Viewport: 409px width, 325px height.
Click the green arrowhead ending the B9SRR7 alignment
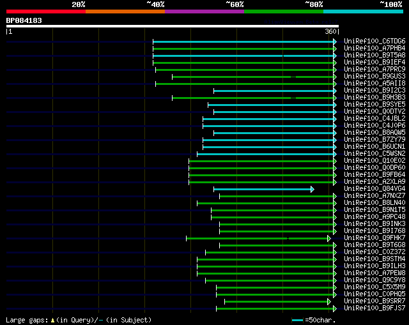pyautogui.click(x=329, y=302)
